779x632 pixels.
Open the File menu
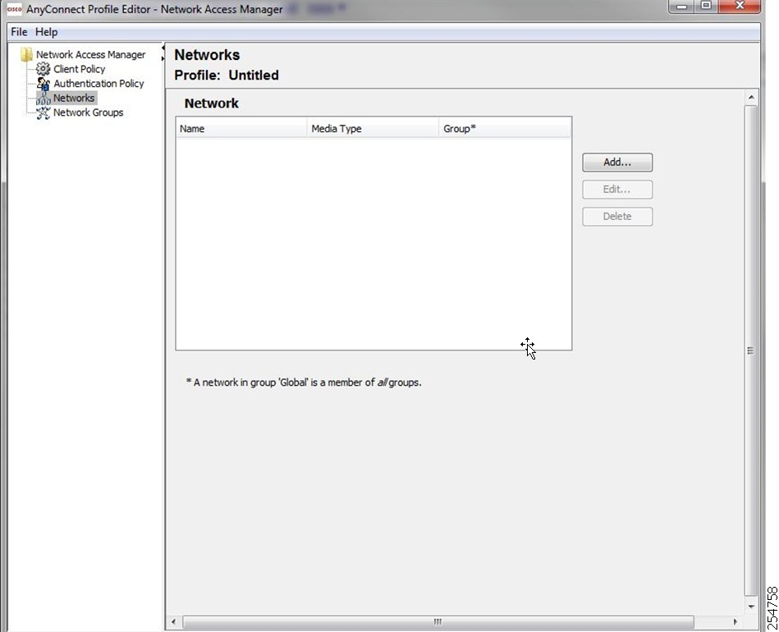(x=19, y=32)
